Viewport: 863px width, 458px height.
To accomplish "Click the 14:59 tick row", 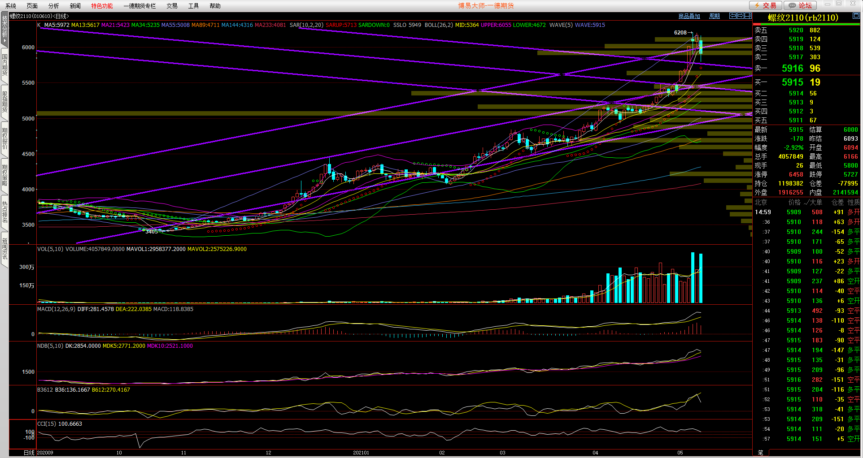I will pyautogui.click(x=807, y=212).
